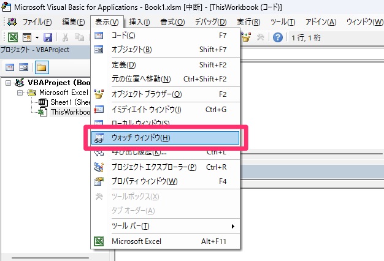Click the blue Help question mark icon

tap(278, 37)
